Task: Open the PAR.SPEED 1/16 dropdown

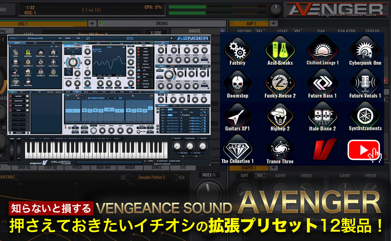Action: 75,132
